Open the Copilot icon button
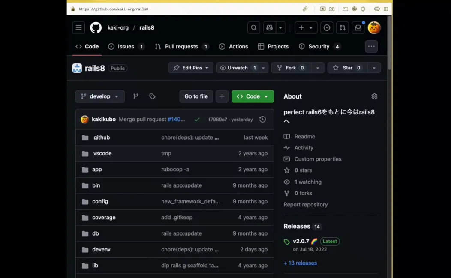This screenshot has height=278, width=451. [270, 27]
